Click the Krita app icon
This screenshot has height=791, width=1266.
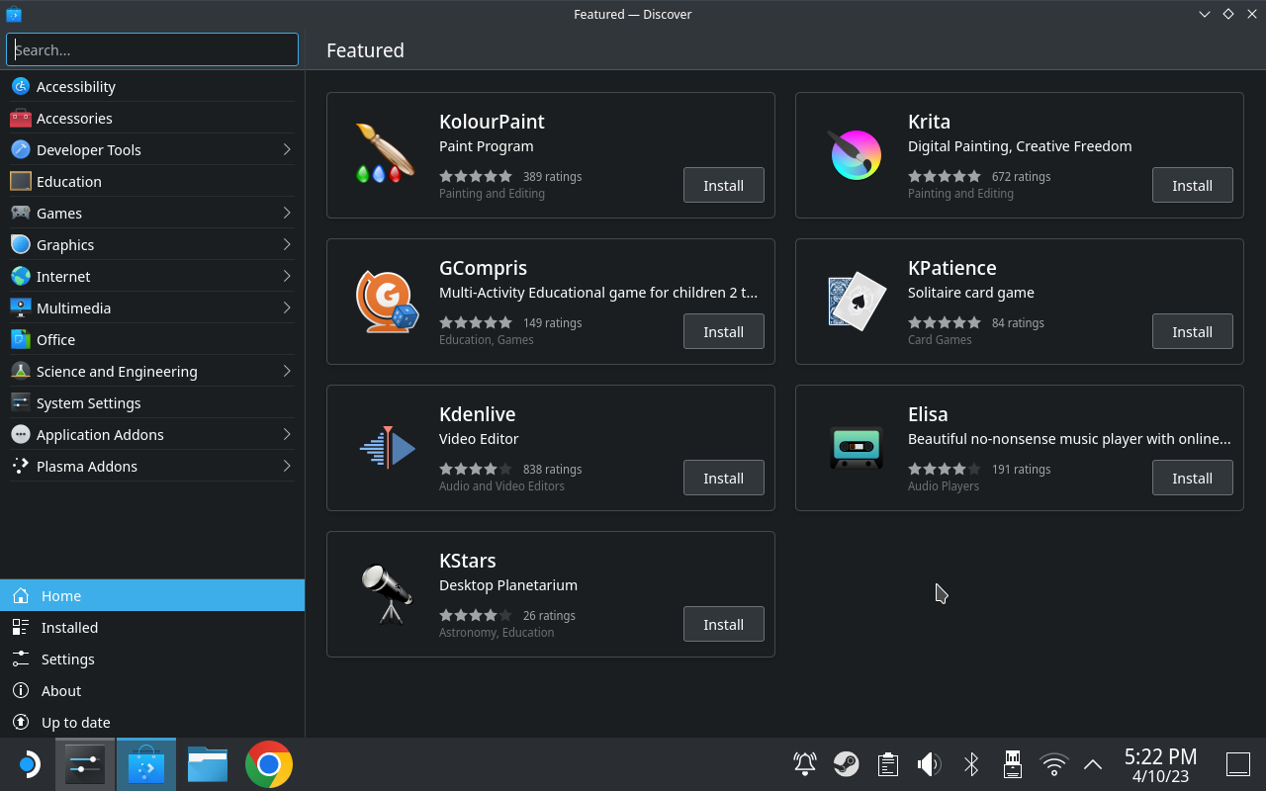pyautogui.click(x=856, y=154)
